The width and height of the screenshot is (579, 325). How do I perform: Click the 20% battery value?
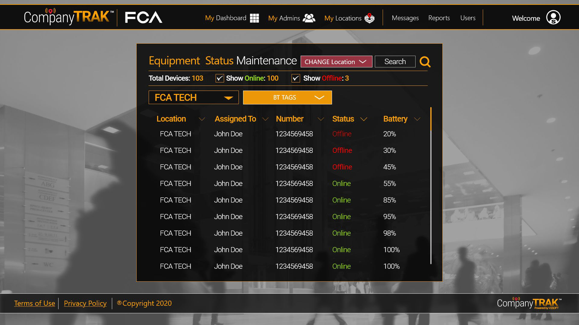point(389,134)
